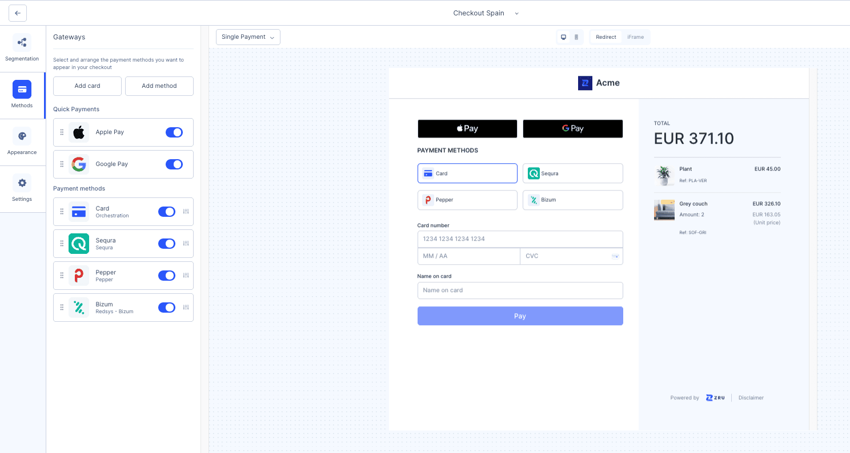Click the Add method button
The height and width of the screenshot is (453, 850).
click(159, 86)
